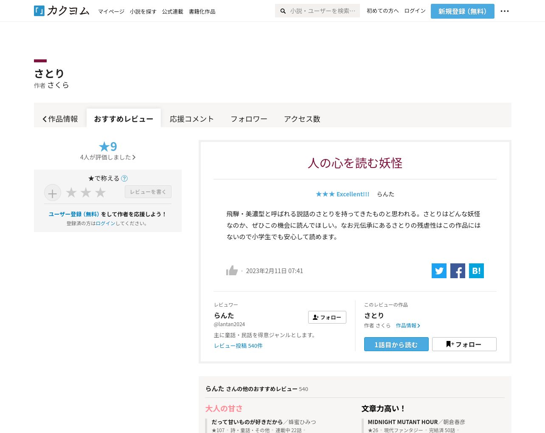Open レビュー投稿 540件 link
Viewport: 545px width, 433px height.
[x=238, y=346]
